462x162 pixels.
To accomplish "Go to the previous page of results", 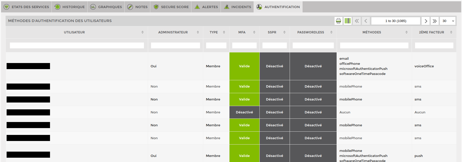I will (x=366, y=21).
